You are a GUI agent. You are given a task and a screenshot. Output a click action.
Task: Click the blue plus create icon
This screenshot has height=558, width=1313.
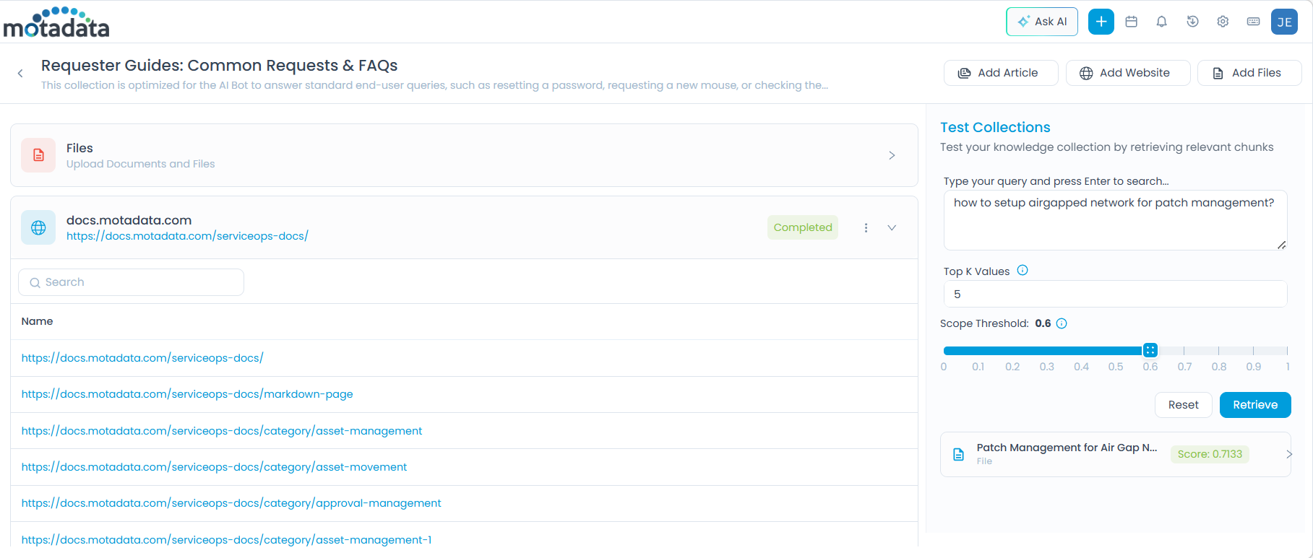pyautogui.click(x=1101, y=22)
